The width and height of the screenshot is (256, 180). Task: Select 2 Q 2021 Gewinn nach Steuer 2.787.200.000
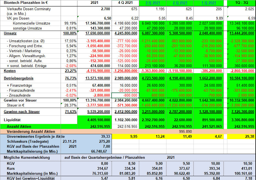[x=180, y=112]
